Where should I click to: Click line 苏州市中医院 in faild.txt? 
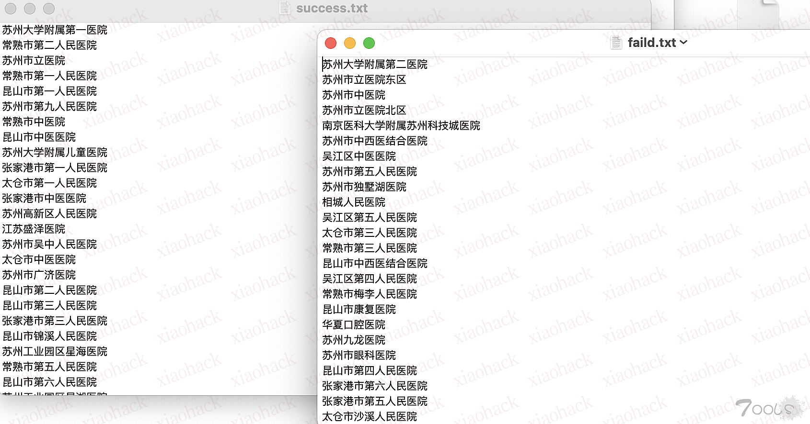(354, 95)
